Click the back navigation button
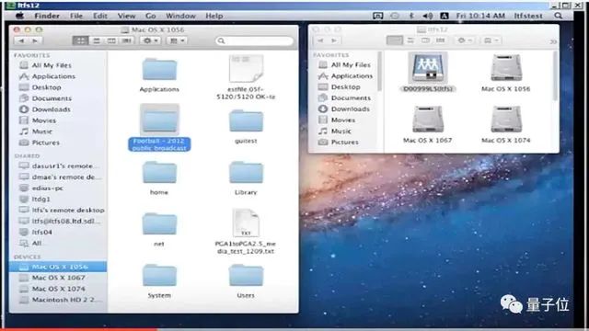Screen dimensions: 589x331 (x=21, y=40)
